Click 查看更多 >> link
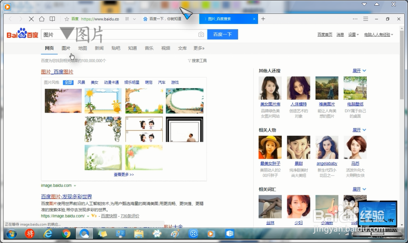 pyautogui.click(x=124, y=175)
